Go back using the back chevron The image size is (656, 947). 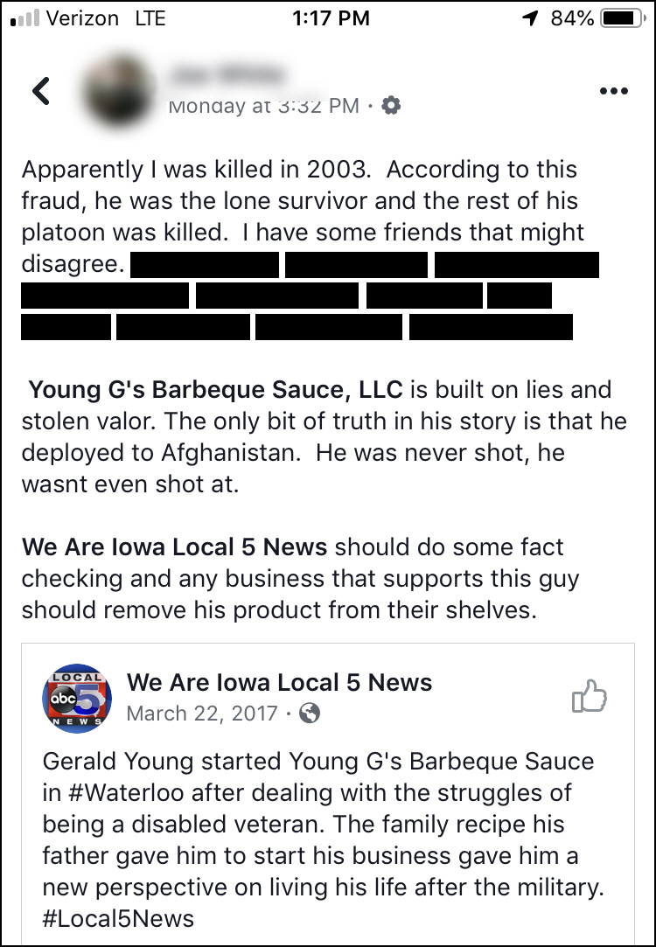(40, 91)
